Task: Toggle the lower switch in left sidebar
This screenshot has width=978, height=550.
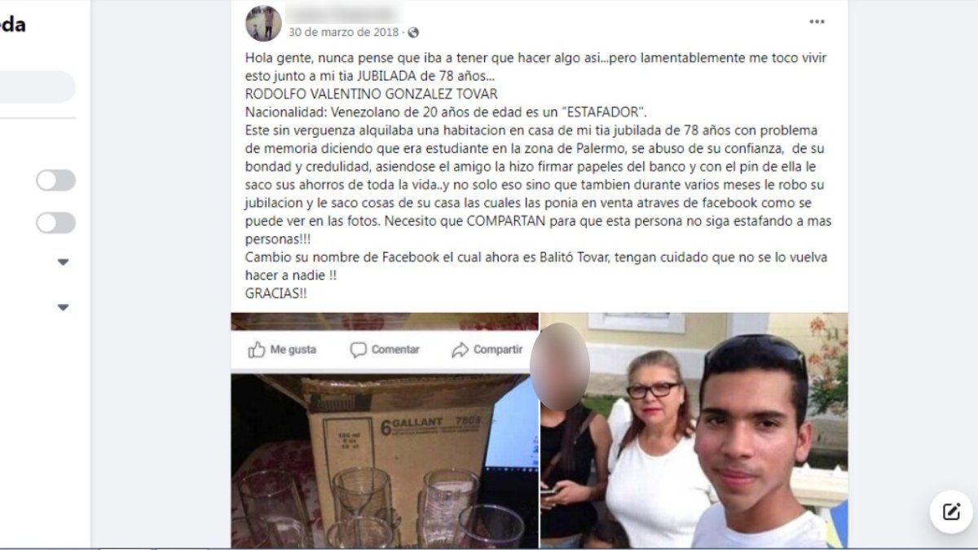Action: click(55, 222)
